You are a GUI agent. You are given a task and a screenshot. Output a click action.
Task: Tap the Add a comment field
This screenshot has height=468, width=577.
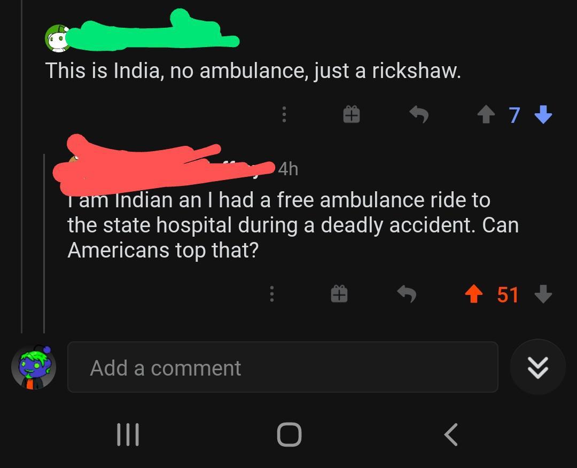click(283, 367)
